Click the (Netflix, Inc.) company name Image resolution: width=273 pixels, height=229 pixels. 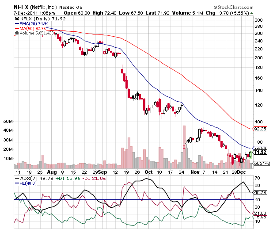44,8
